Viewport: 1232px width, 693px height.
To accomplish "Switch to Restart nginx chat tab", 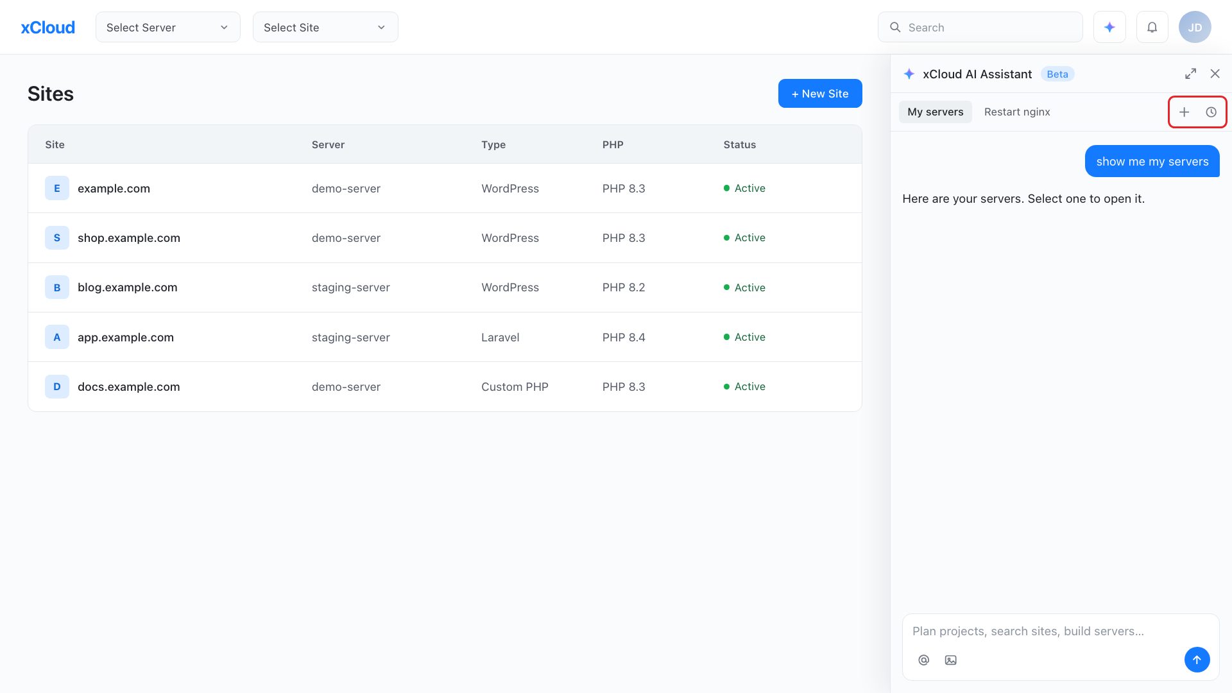I will pos(1017,112).
